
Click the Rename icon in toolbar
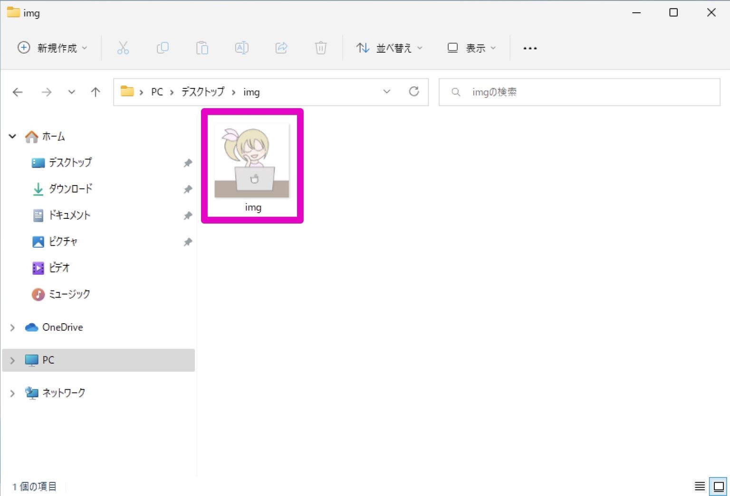coord(241,48)
